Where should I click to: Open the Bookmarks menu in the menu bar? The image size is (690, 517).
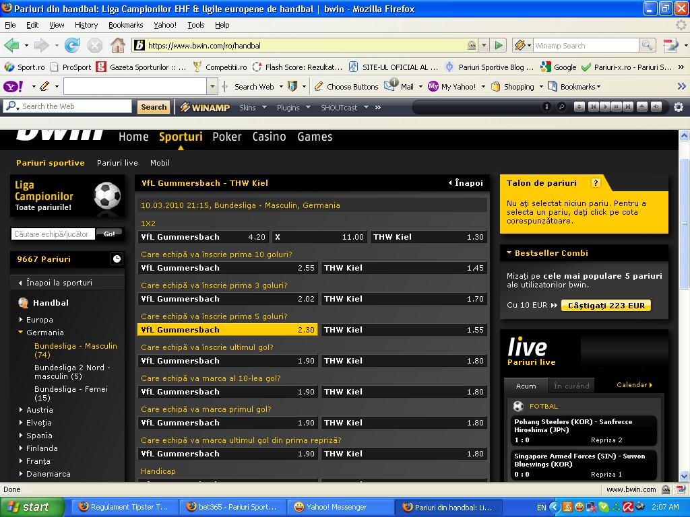pos(126,25)
